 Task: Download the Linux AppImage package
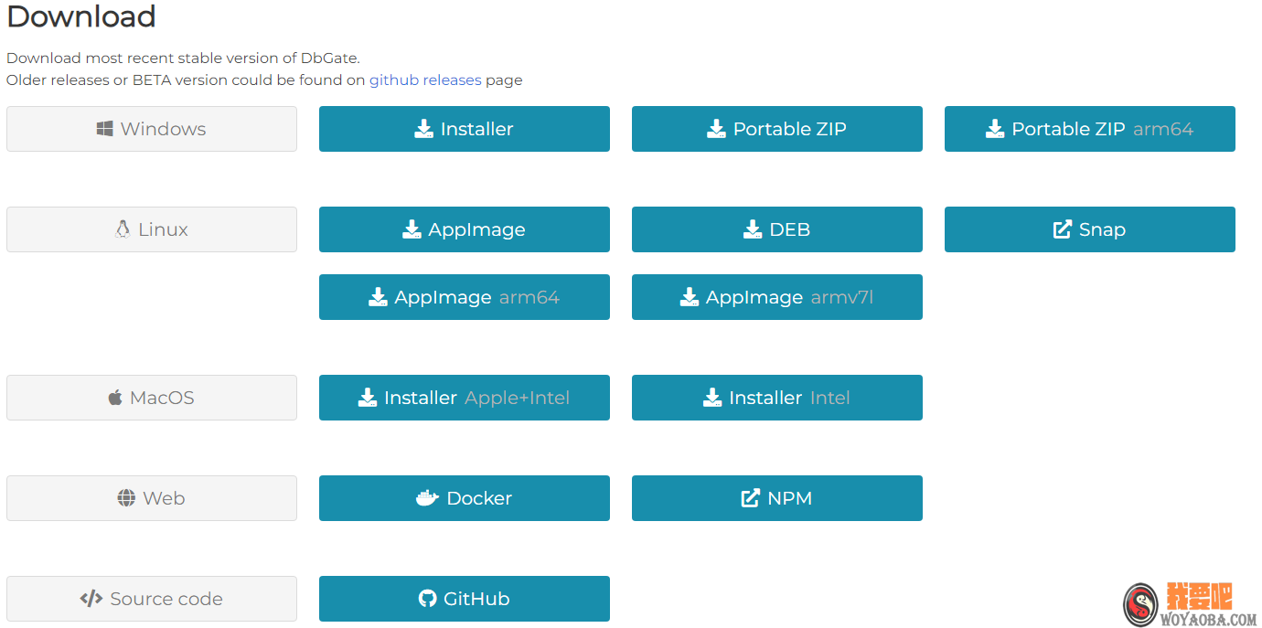[464, 229]
